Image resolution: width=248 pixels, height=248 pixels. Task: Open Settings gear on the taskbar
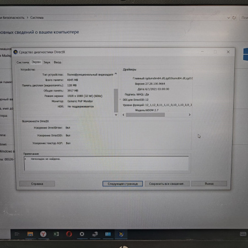tap(82, 234)
